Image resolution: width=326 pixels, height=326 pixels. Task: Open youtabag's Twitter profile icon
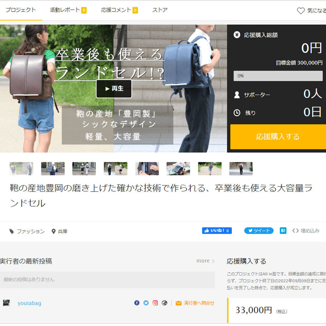146,303
